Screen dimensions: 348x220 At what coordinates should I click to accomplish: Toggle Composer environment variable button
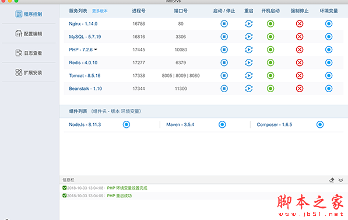click(x=320, y=124)
